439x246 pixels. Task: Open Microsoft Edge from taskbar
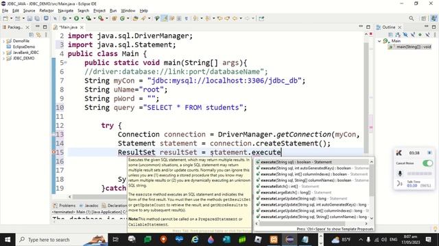(x=195, y=240)
